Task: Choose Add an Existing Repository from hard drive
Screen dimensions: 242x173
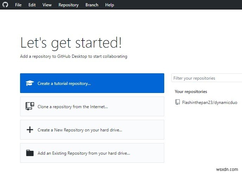Action: point(92,153)
